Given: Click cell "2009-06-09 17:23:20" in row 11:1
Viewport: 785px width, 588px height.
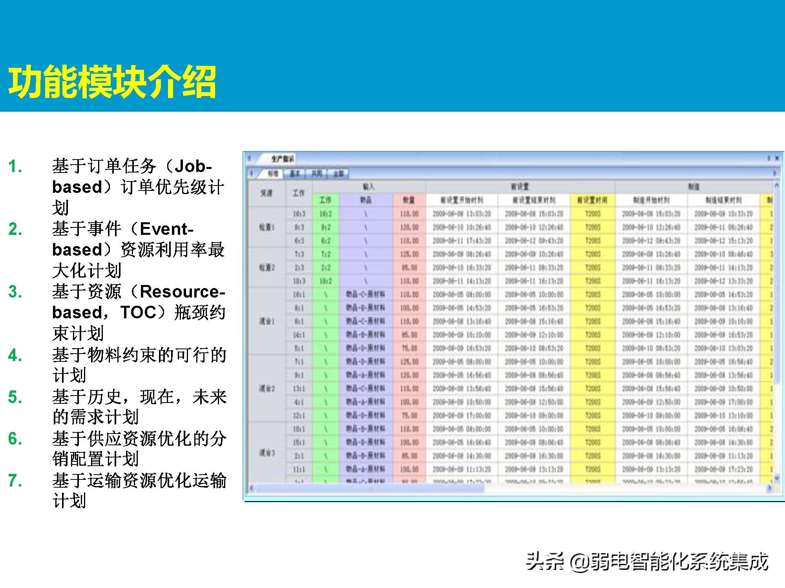Looking at the screenshot, I should 723,469.
